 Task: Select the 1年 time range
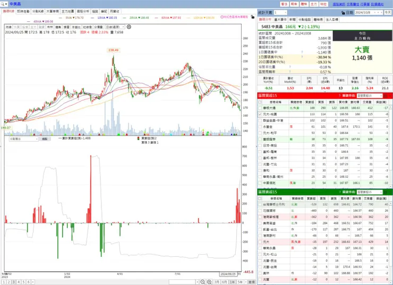[x=232, y=282]
